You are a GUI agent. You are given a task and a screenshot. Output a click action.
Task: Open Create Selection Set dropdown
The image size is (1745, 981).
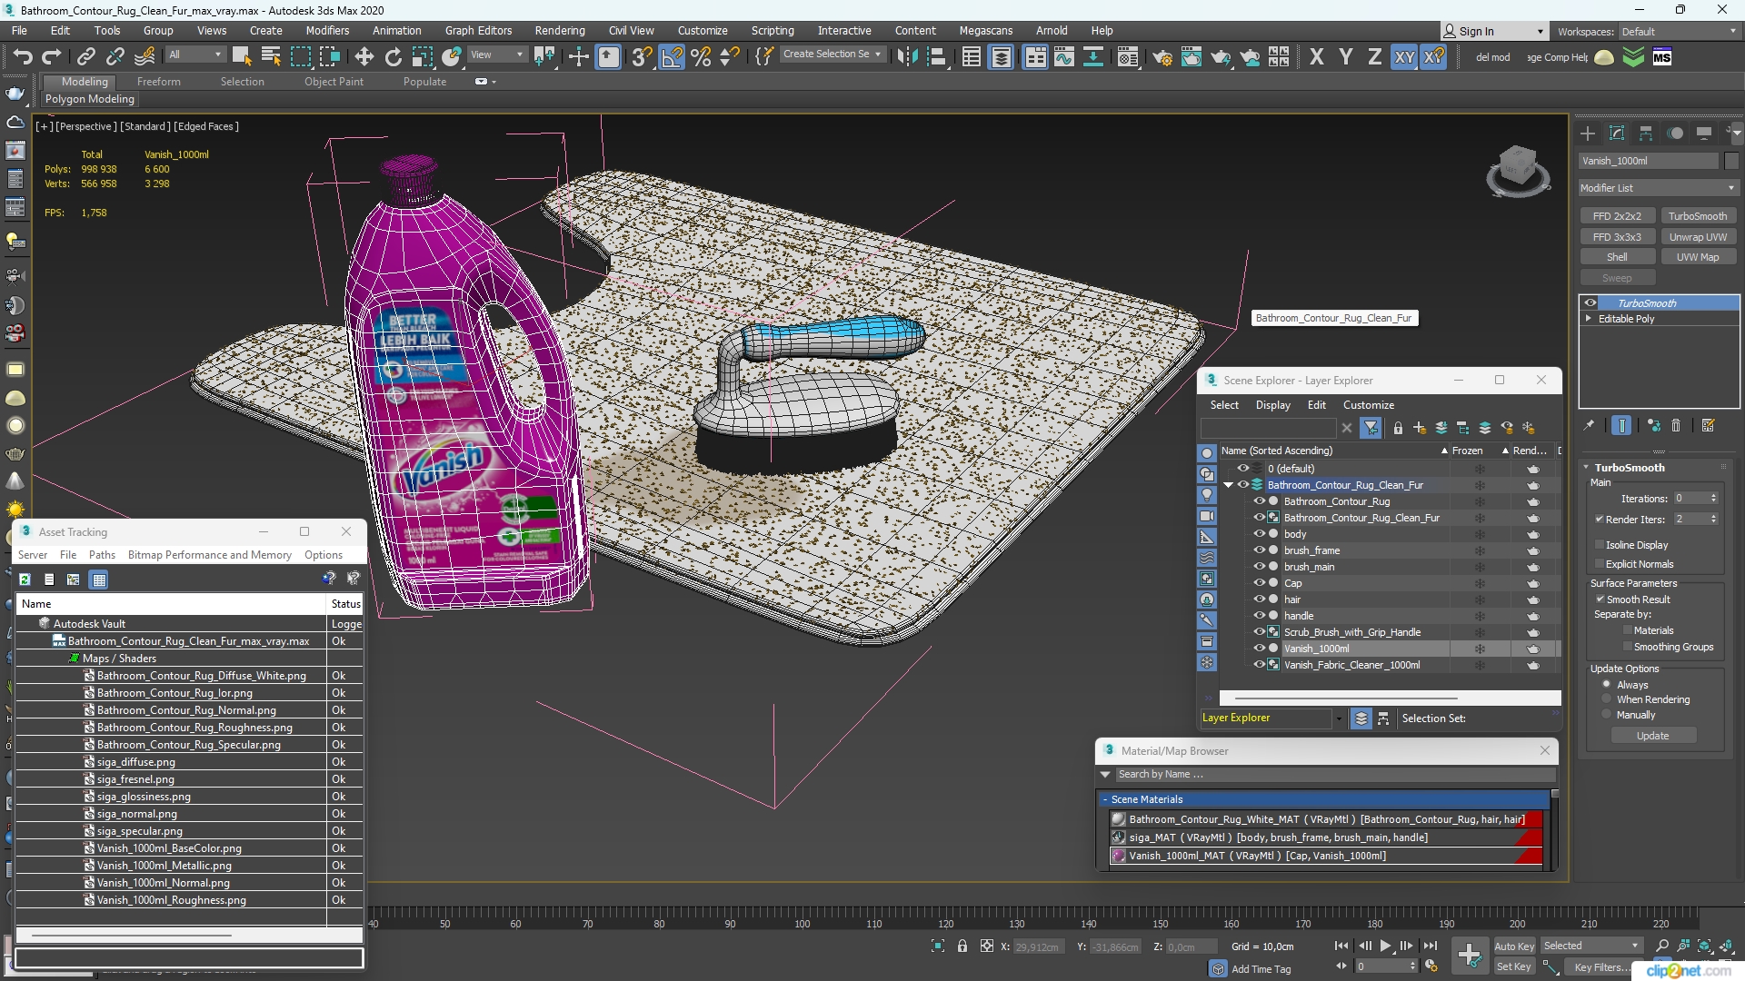(833, 54)
